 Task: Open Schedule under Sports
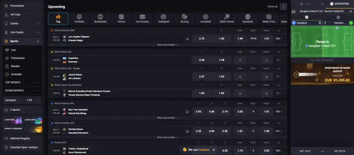pyautogui.click(x=22, y=74)
